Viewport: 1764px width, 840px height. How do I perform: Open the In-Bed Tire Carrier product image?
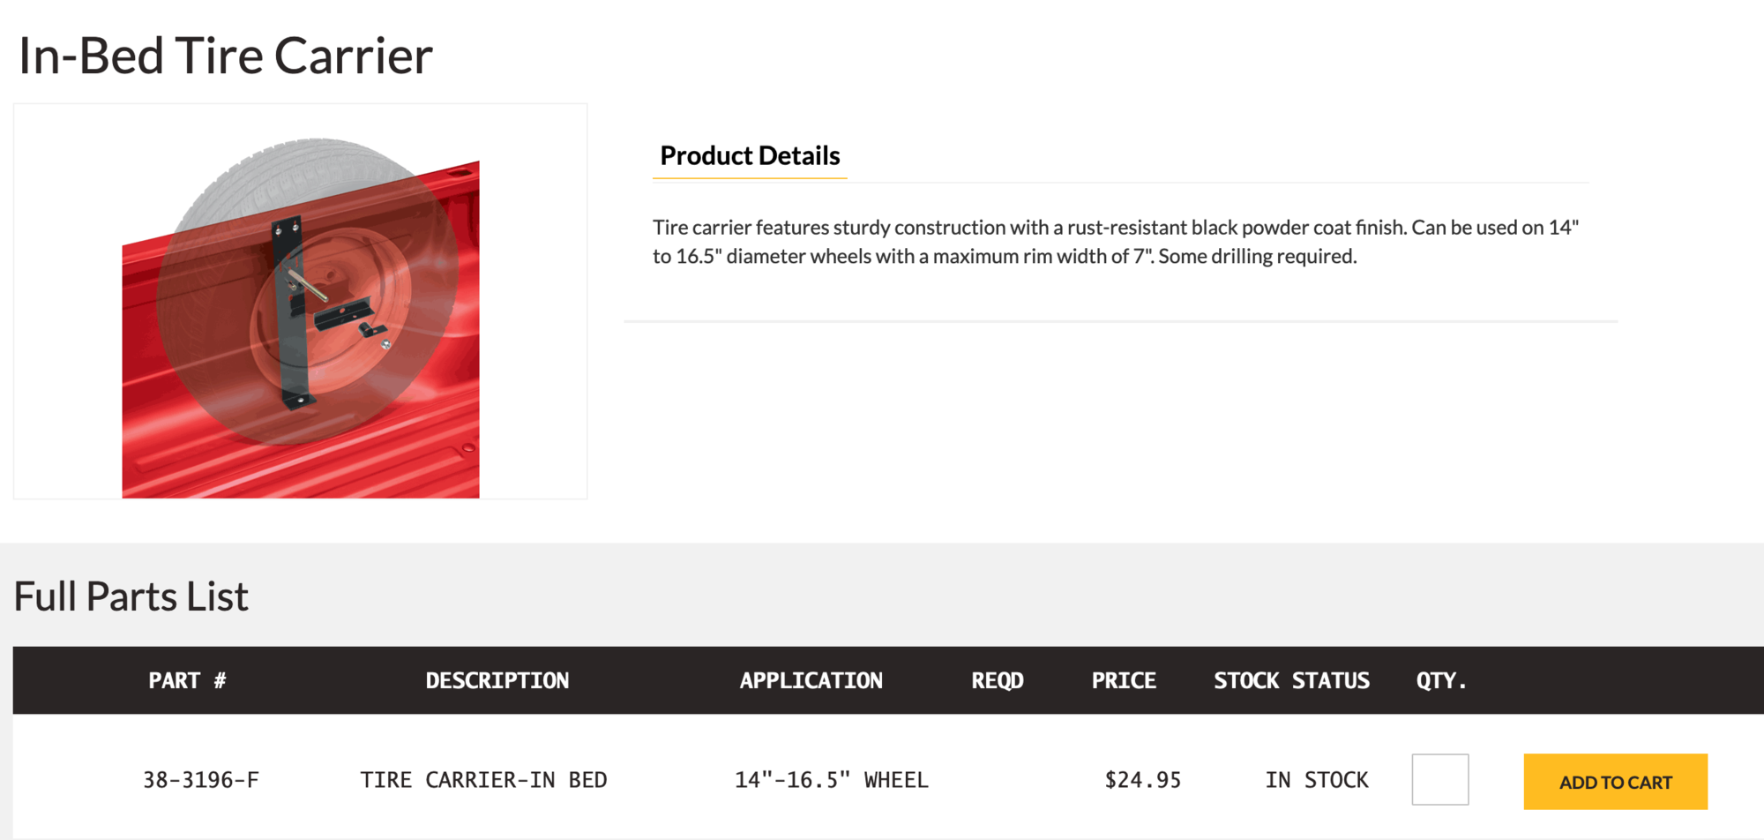(301, 302)
